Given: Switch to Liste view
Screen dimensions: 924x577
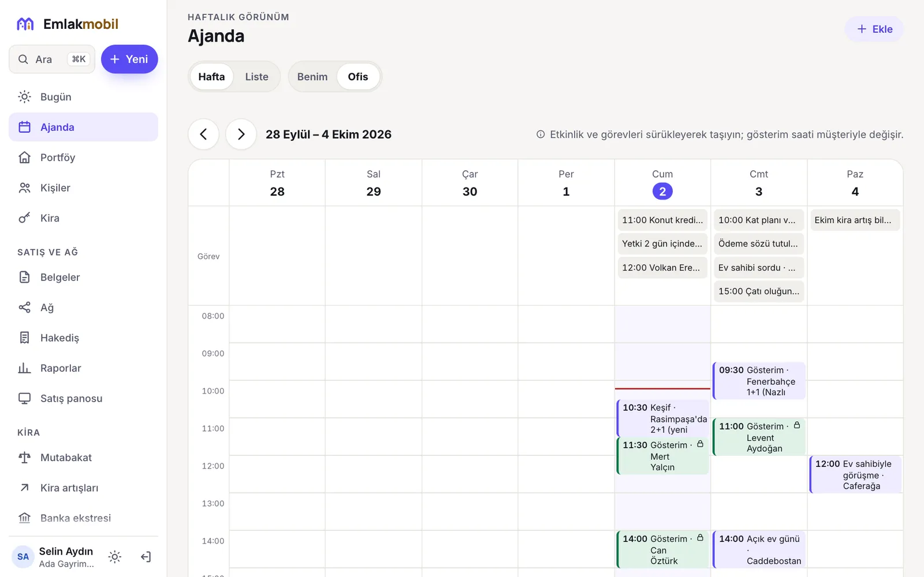Looking at the screenshot, I should click(256, 77).
